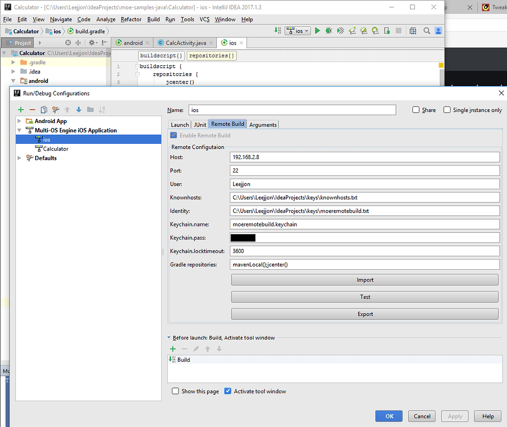Viewport: 507px width, 427px height.
Task: Click the Keychain.pass field
Action: 365,238
